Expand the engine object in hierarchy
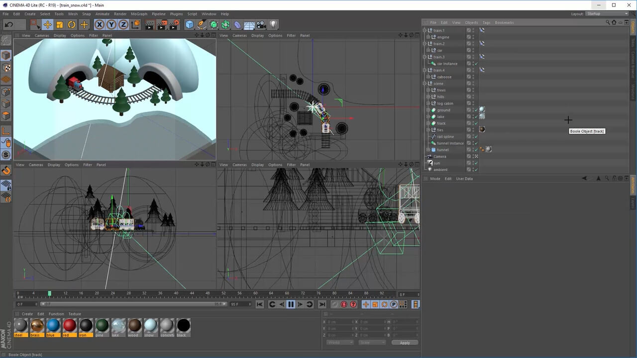Viewport: 637px width, 358px height. click(x=428, y=37)
